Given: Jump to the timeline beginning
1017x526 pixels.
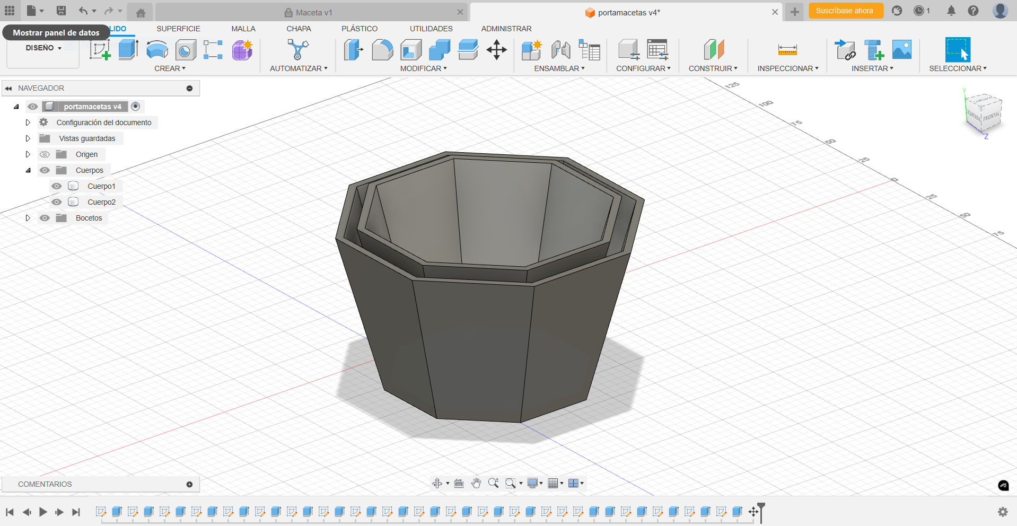Looking at the screenshot, I should [x=10, y=512].
